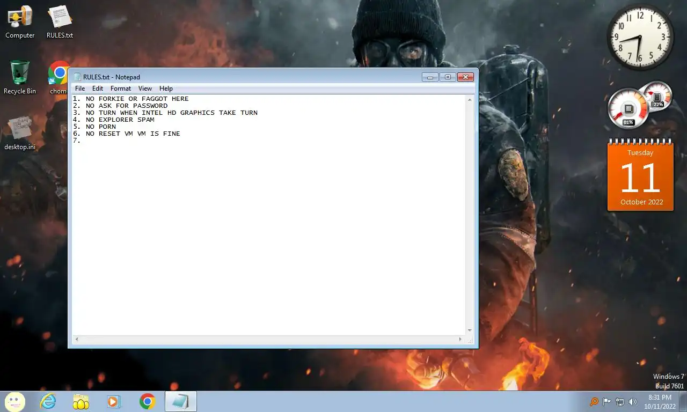Screen dimensions: 687x412
Task: Place cursor in line 'NO ASK FOR PASSWORD'
Action: pyautogui.click(x=127, y=106)
